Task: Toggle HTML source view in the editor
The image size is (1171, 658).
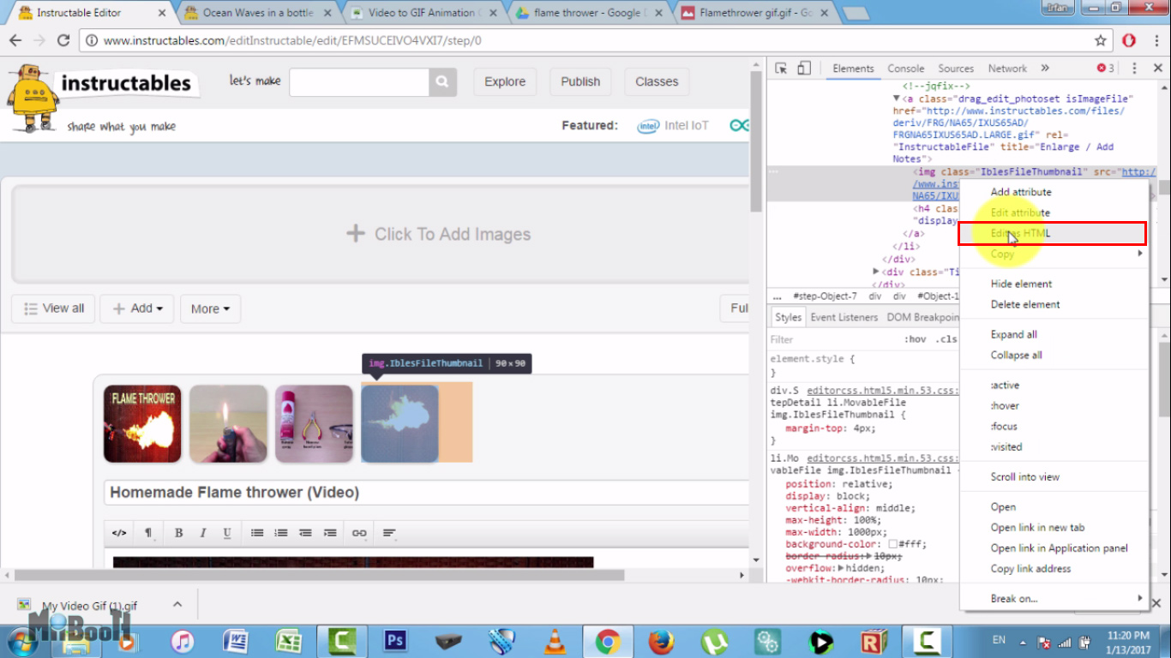Action: pyautogui.click(x=119, y=533)
